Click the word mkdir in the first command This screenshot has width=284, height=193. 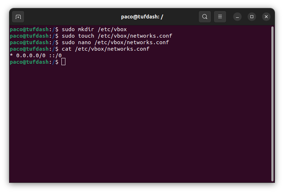[86, 29]
